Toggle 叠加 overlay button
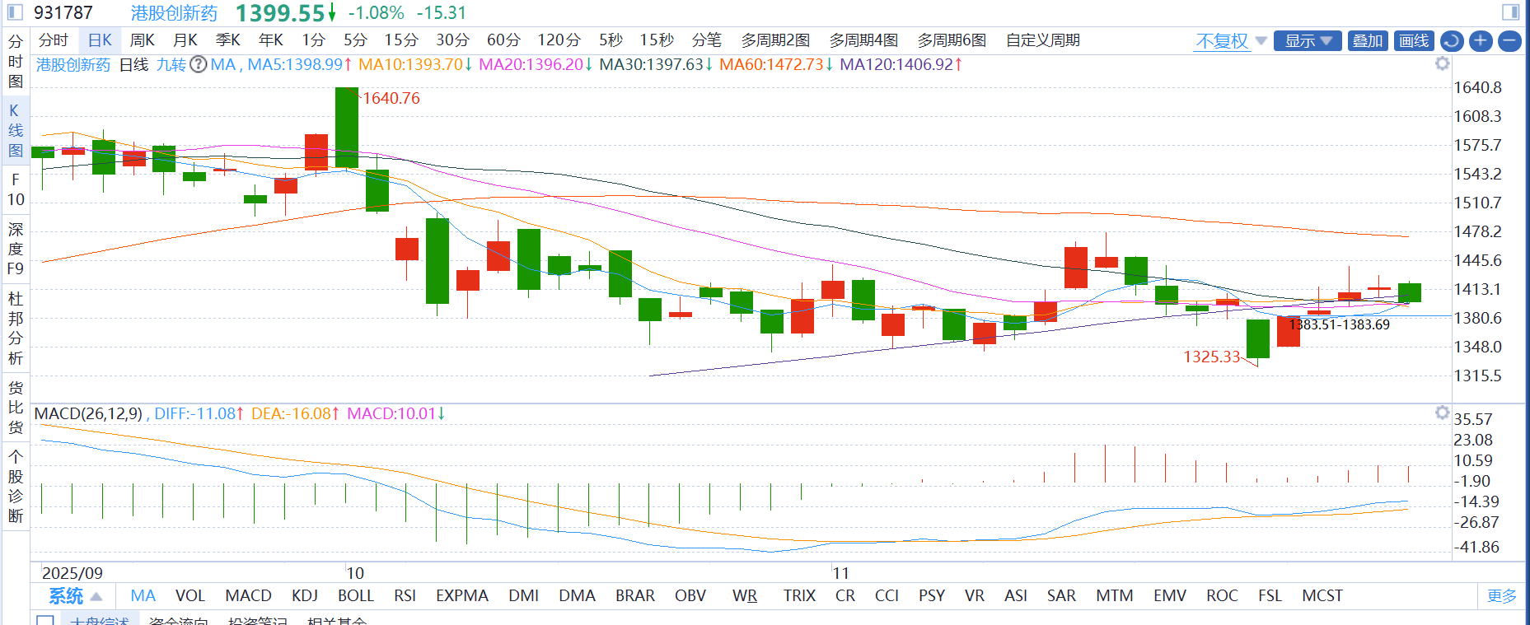This screenshot has height=625, width=1530. (1368, 41)
